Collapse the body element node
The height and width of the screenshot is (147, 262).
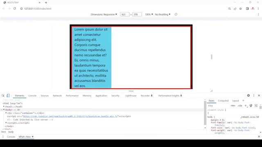click(4, 110)
